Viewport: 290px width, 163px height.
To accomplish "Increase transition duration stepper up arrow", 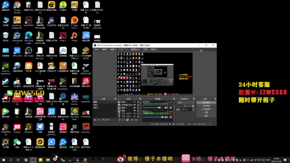I will 194,109.
